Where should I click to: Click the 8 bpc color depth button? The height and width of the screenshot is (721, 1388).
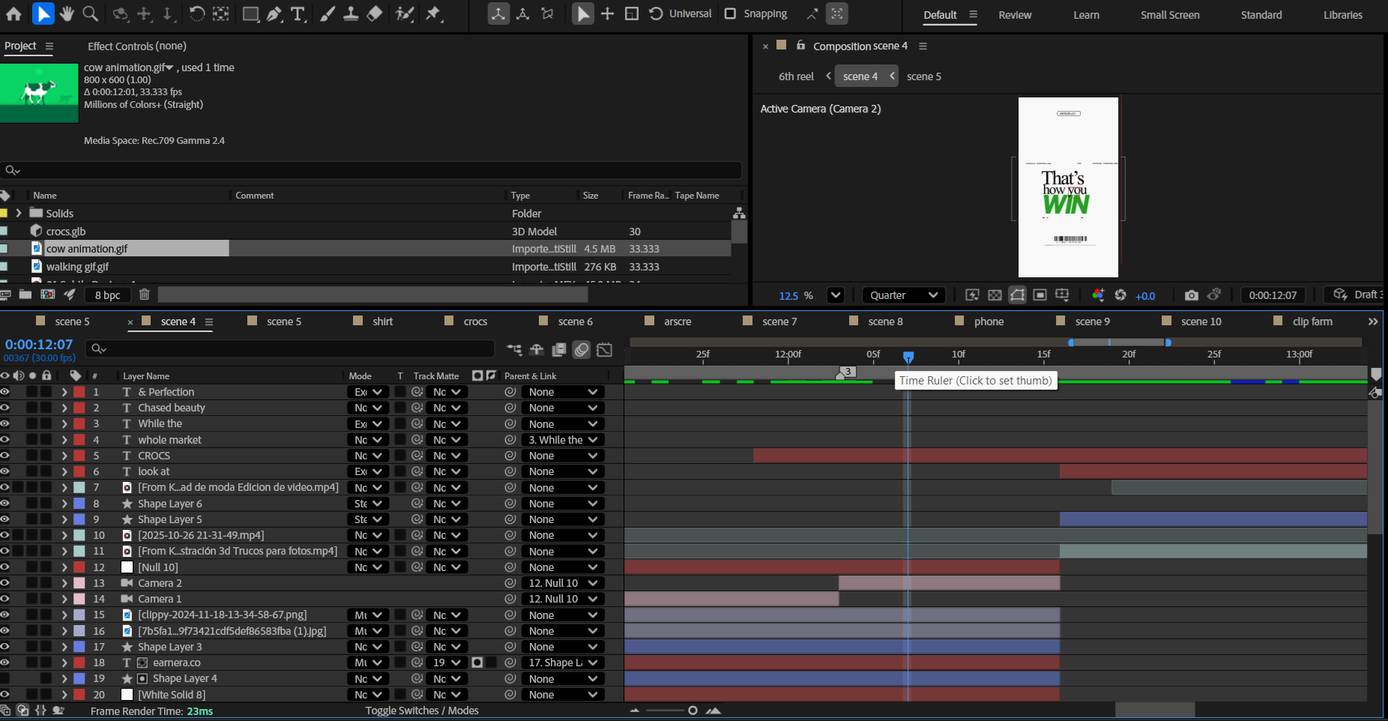(x=107, y=295)
